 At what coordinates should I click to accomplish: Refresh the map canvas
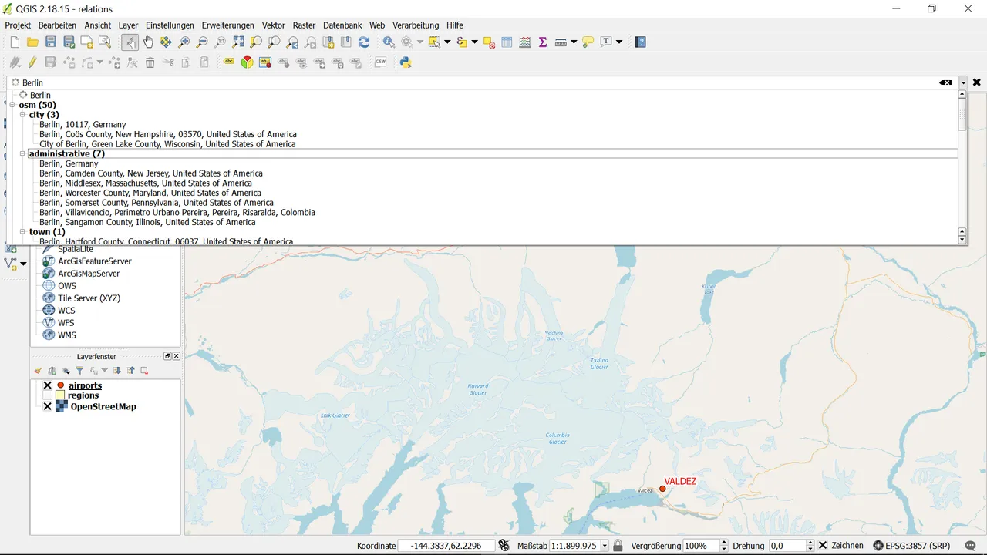pos(364,42)
